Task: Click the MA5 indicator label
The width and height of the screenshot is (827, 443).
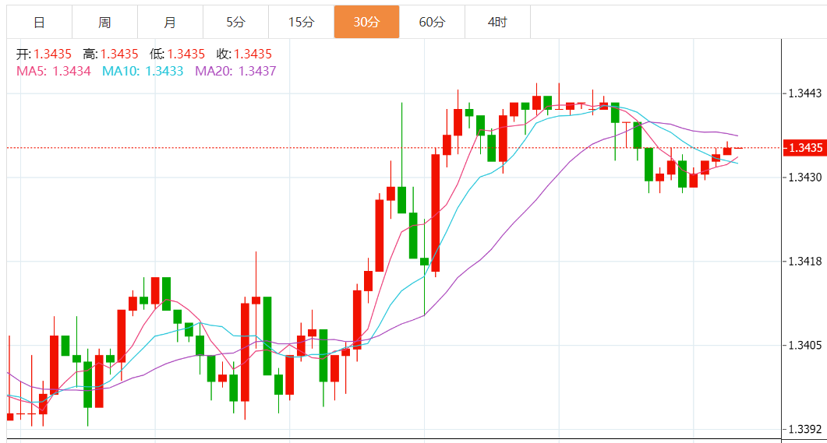Action: 54,71
